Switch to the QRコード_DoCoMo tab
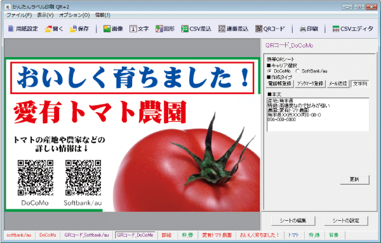381x243 pixels. [135, 235]
